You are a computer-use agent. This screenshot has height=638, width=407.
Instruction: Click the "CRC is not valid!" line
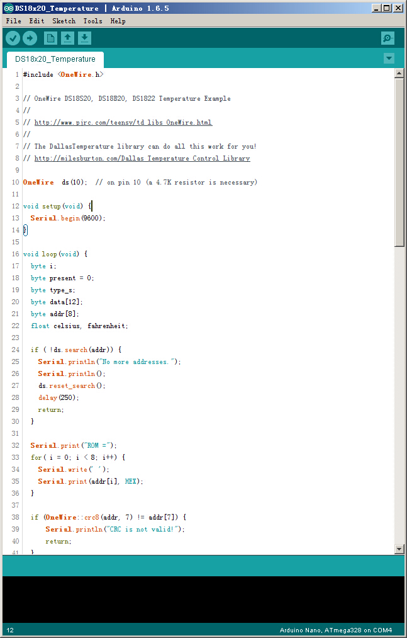coord(115,530)
